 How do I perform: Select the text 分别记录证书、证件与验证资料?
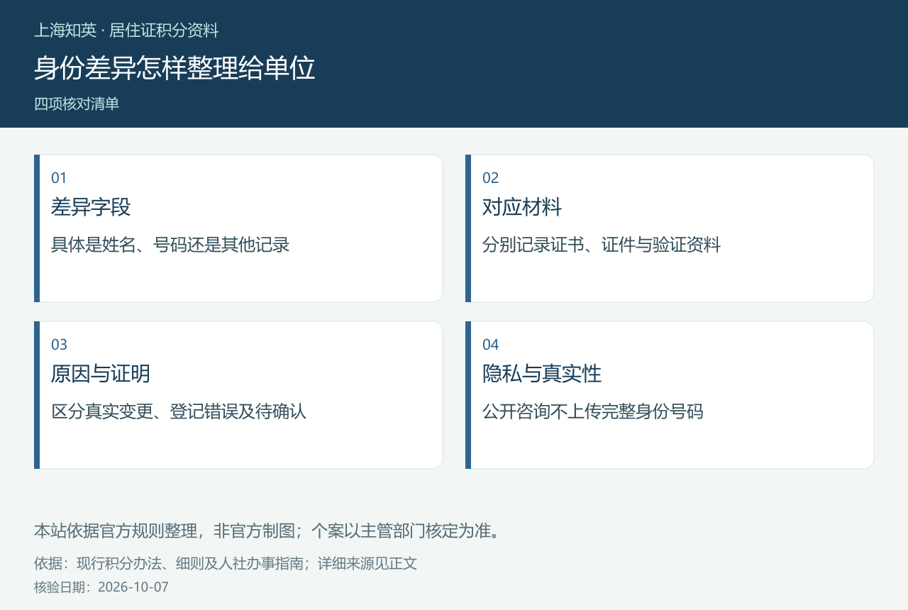[x=602, y=245]
